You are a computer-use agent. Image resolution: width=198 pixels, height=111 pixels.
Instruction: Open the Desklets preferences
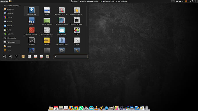coord(47,41)
